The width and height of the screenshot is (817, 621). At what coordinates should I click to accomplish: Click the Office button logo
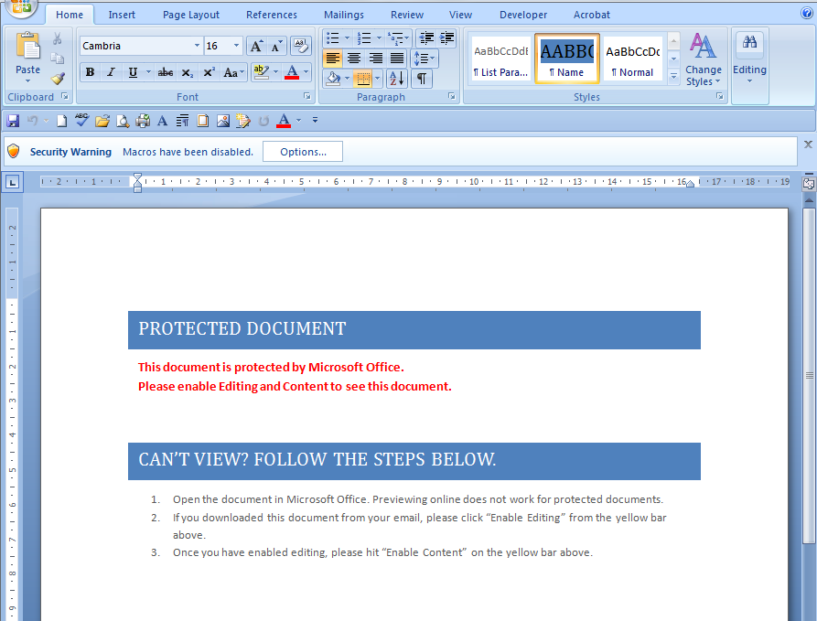pyautogui.click(x=21, y=6)
